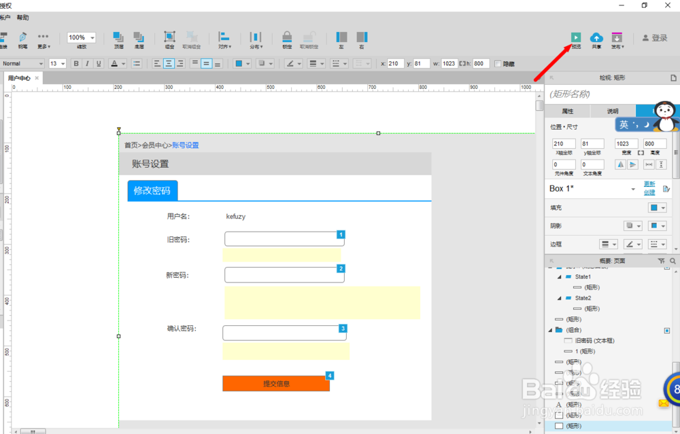Select 旧密码 (文本框) in the outline tree
The image size is (680, 434).
click(x=594, y=340)
